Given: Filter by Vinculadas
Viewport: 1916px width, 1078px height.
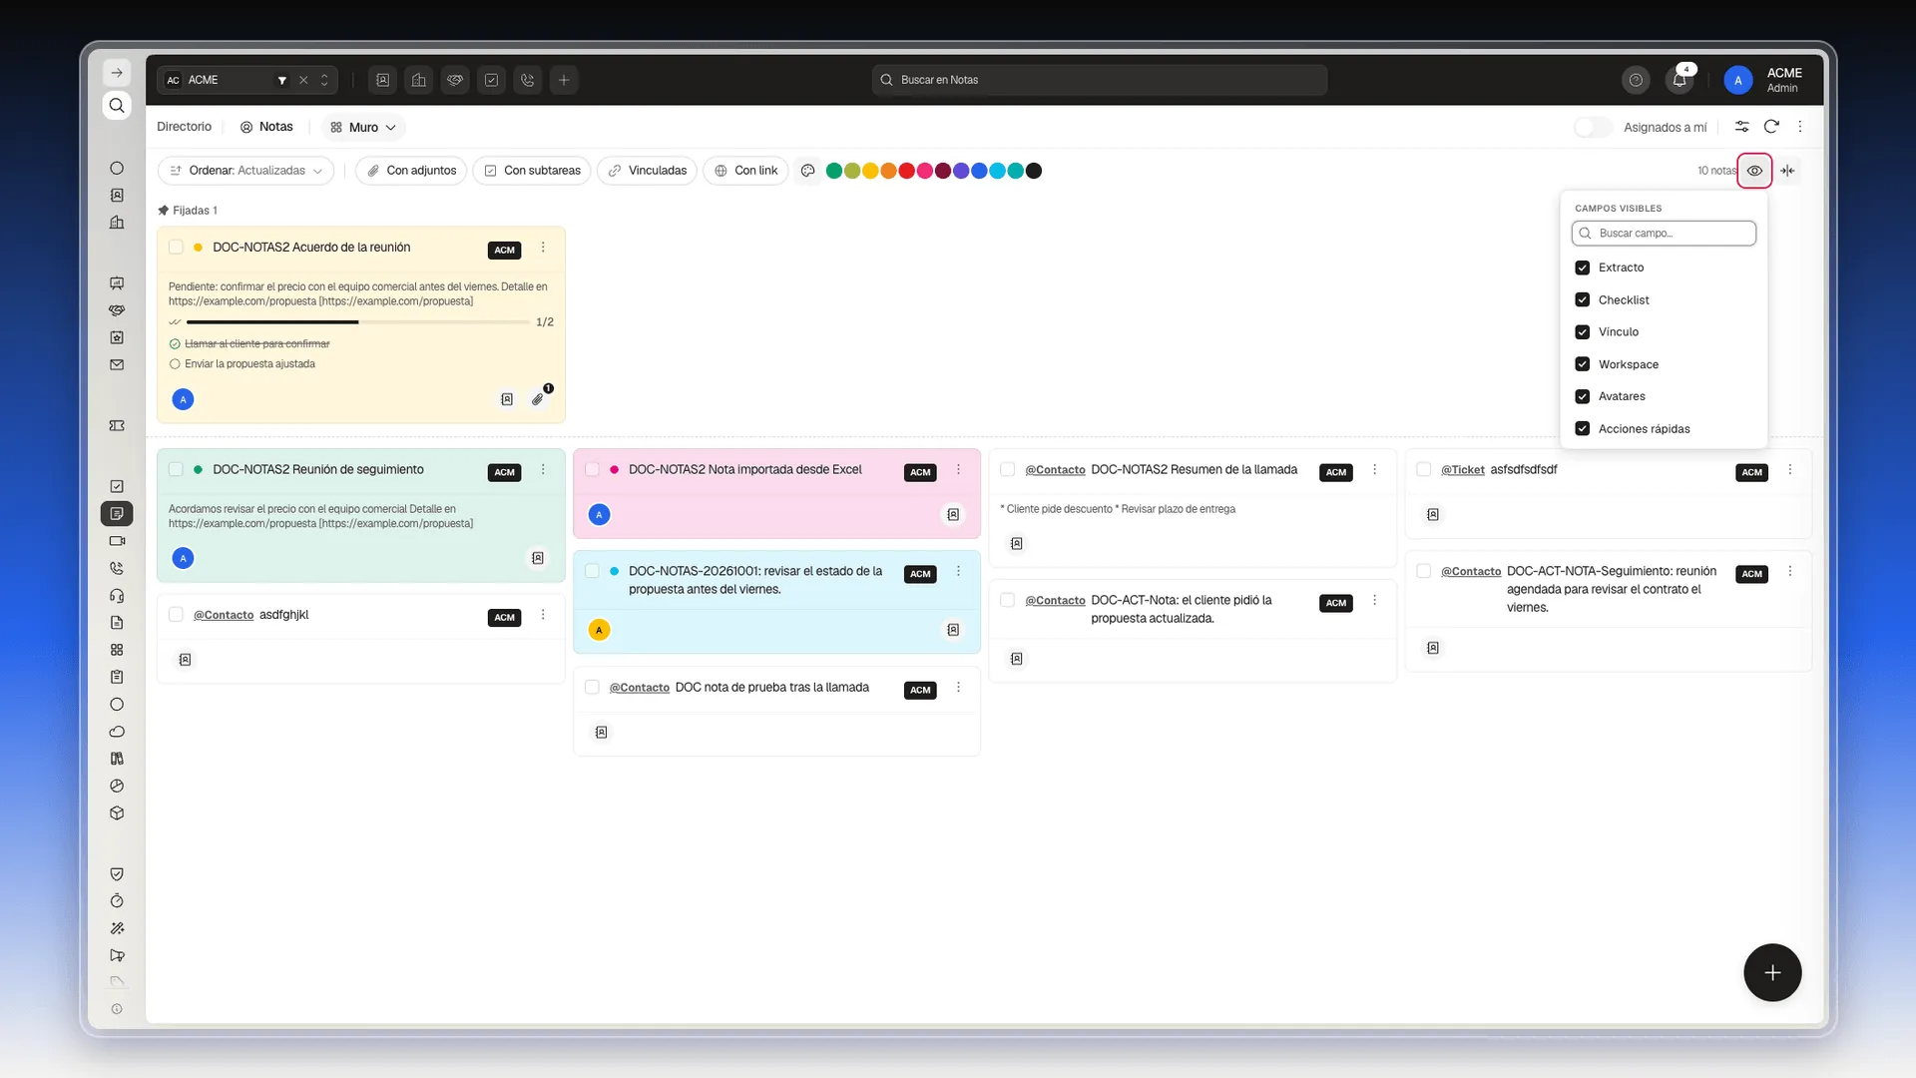Looking at the screenshot, I should [x=647, y=171].
